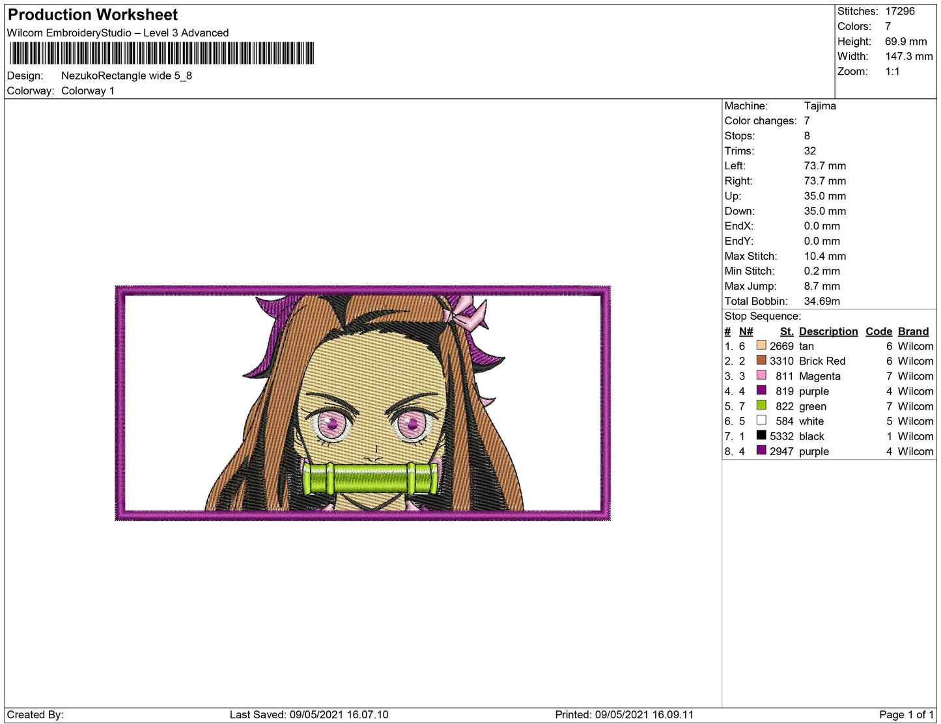Image resolution: width=941 pixels, height=724 pixels.
Task: Click the stitch count '2947' in the last row
Action: tap(781, 451)
